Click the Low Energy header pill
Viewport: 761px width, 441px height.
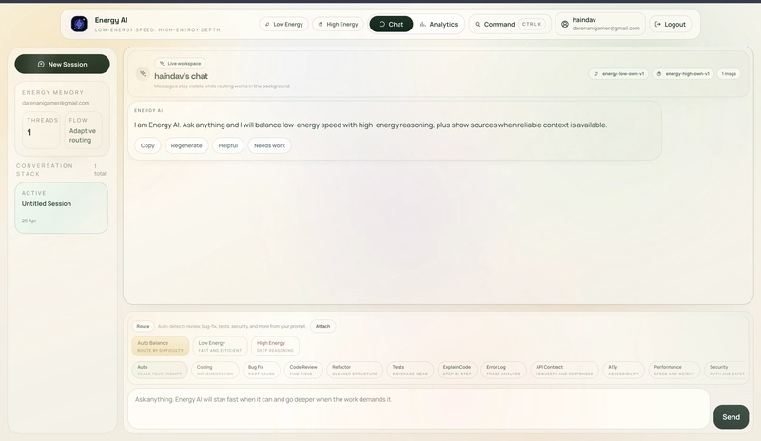(283, 25)
